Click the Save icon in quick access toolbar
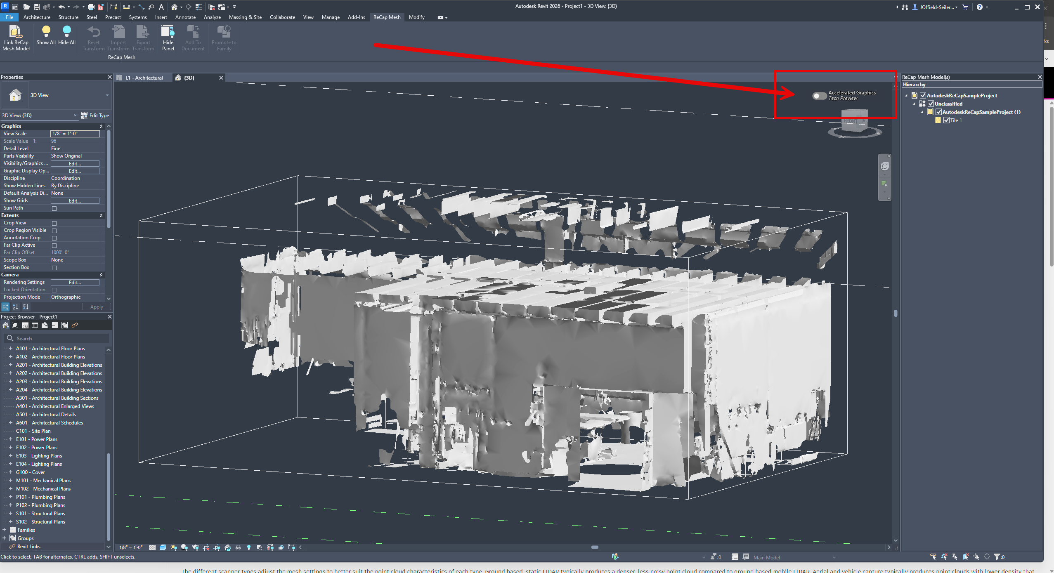 click(x=37, y=7)
